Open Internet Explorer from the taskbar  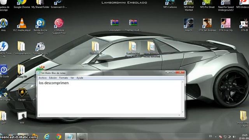[47, 136]
